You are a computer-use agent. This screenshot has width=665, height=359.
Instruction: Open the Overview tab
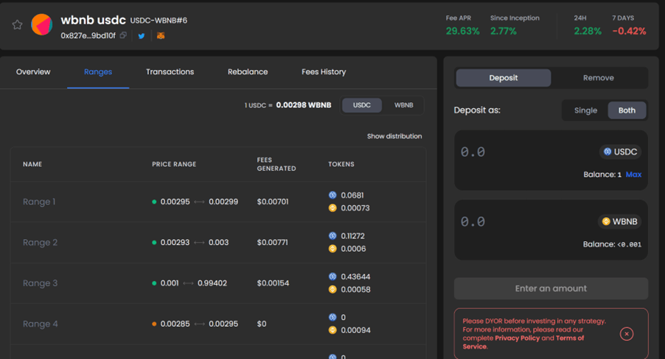[x=33, y=72]
